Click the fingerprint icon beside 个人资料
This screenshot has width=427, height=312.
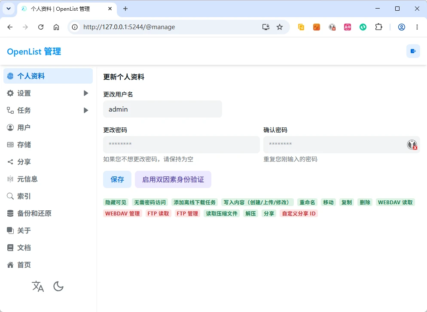10,76
